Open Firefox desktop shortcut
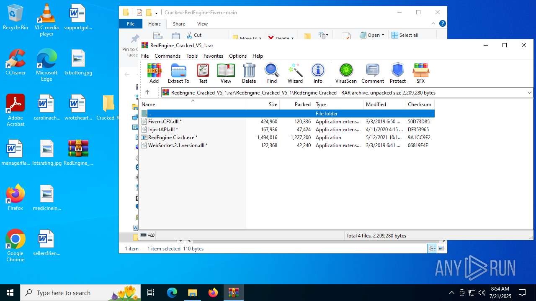 (x=15, y=198)
